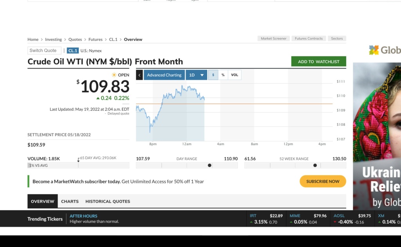Viewport: 401px width, 247px height.
Task: Click the 52 Week Range indicator dot
Action: point(315,165)
